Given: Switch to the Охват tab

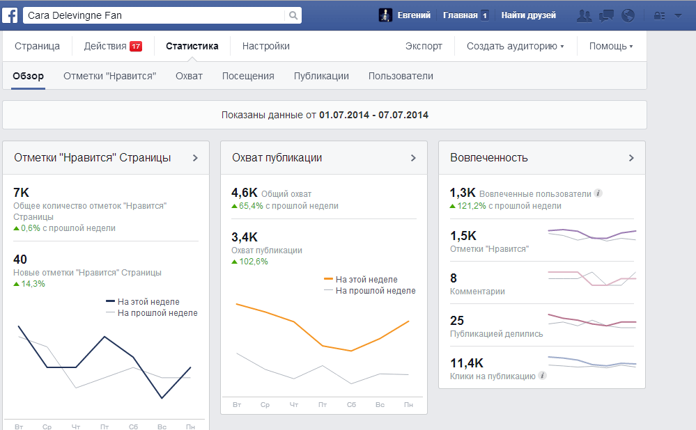Looking at the screenshot, I should (189, 76).
